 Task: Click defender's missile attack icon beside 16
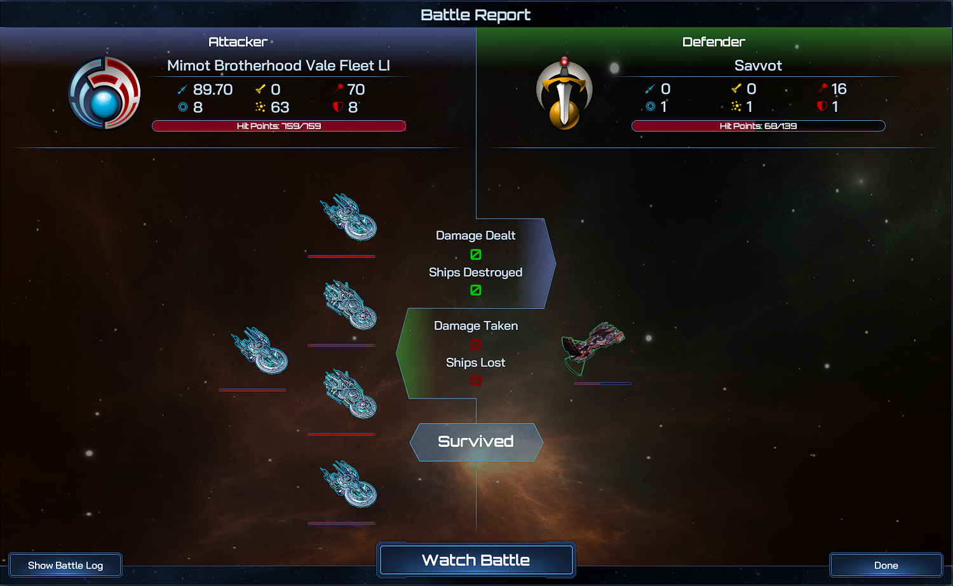[823, 89]
